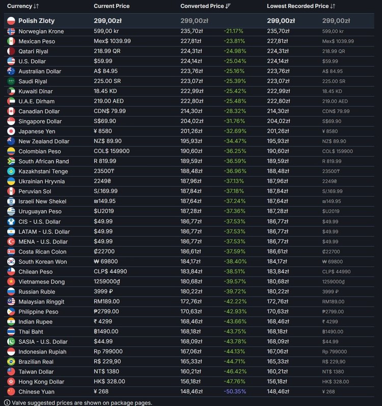The image size is (382, 406).
Task: Click the info icon beside Valve note
Action: click(x=7, y=402)
